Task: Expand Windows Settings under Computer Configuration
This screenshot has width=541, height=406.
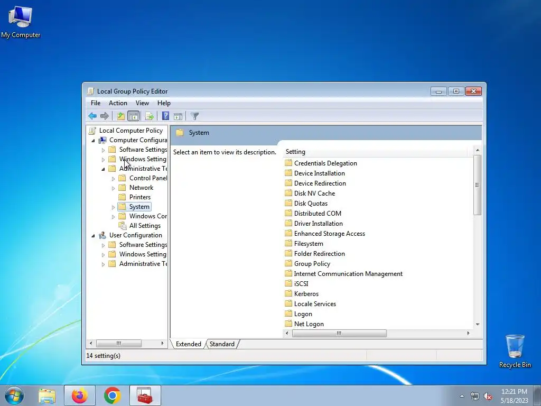Action: point(103,160)
